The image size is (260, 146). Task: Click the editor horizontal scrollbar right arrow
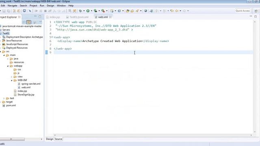point(251,135)
